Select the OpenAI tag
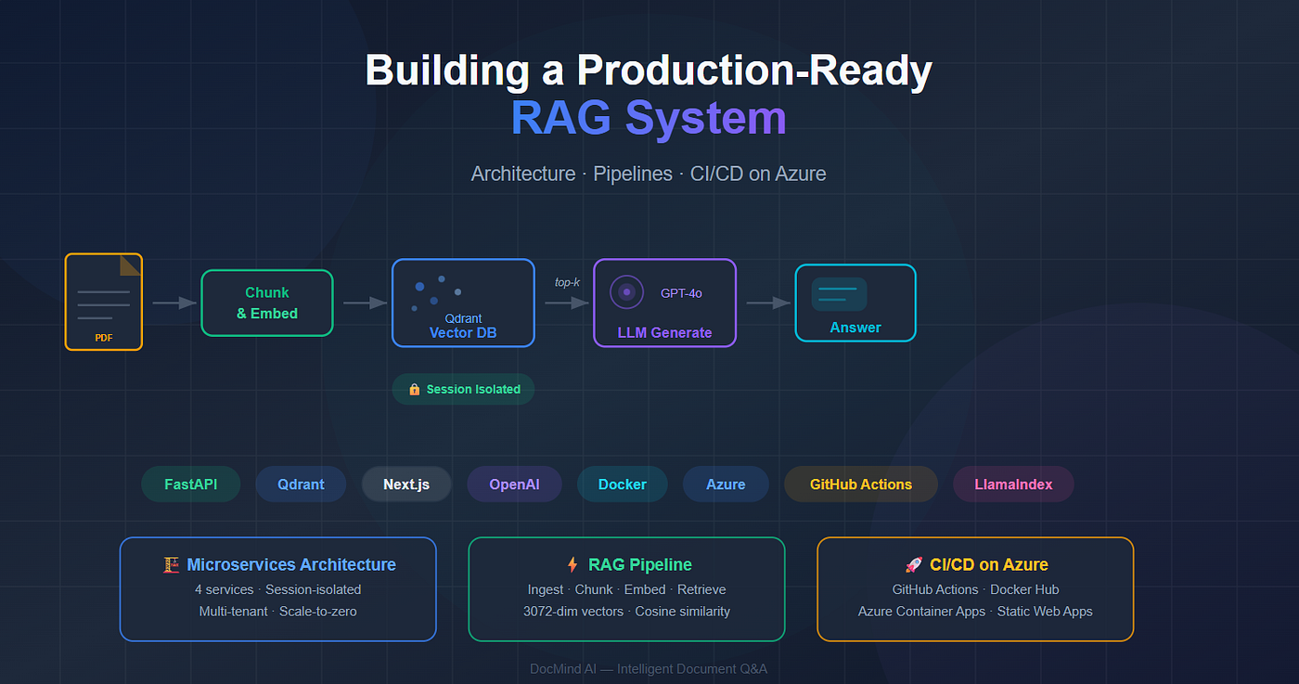Image resolution: width=1299 pixels, height=684 pixels. point(514,484)
